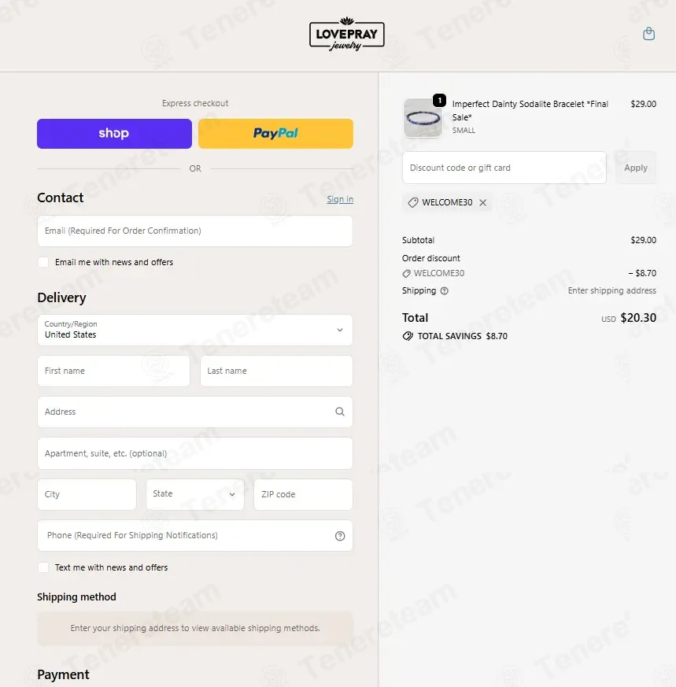Open the Country/Region dropdown
Image resolution: width=676 pixels, height=687 pixels.
(195, 330)
